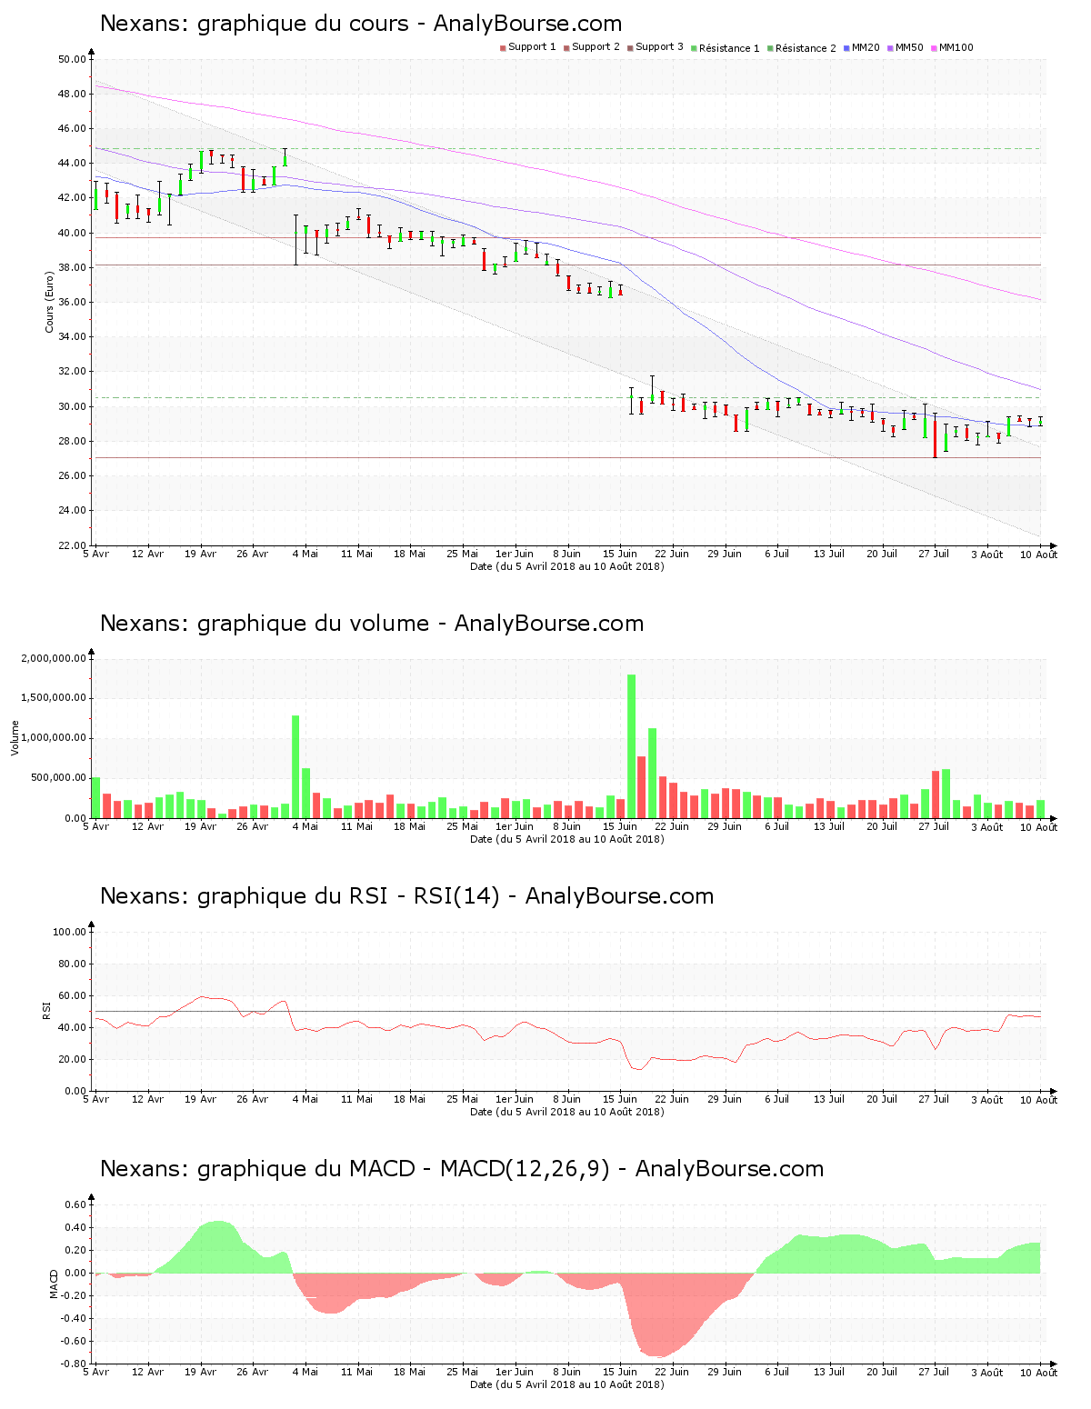The height and width of the screenshot is (1409, 1091).
Task: Select the 'Support 2' legend label
Action: click(x=596, y=47)
